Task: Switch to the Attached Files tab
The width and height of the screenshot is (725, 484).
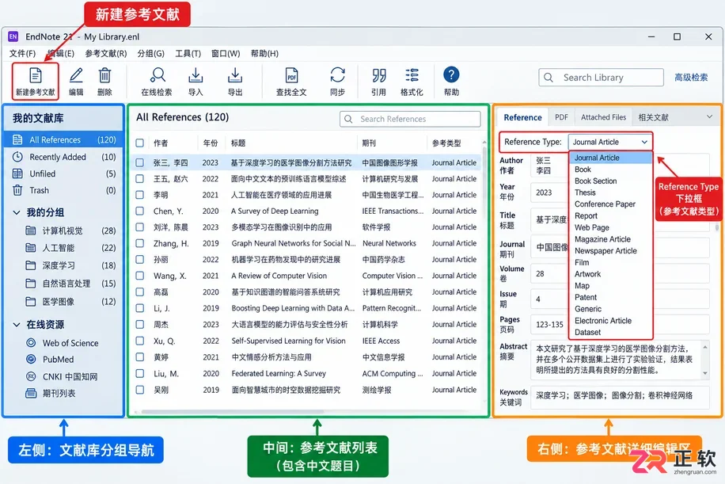Action: [x=603, y=117]
